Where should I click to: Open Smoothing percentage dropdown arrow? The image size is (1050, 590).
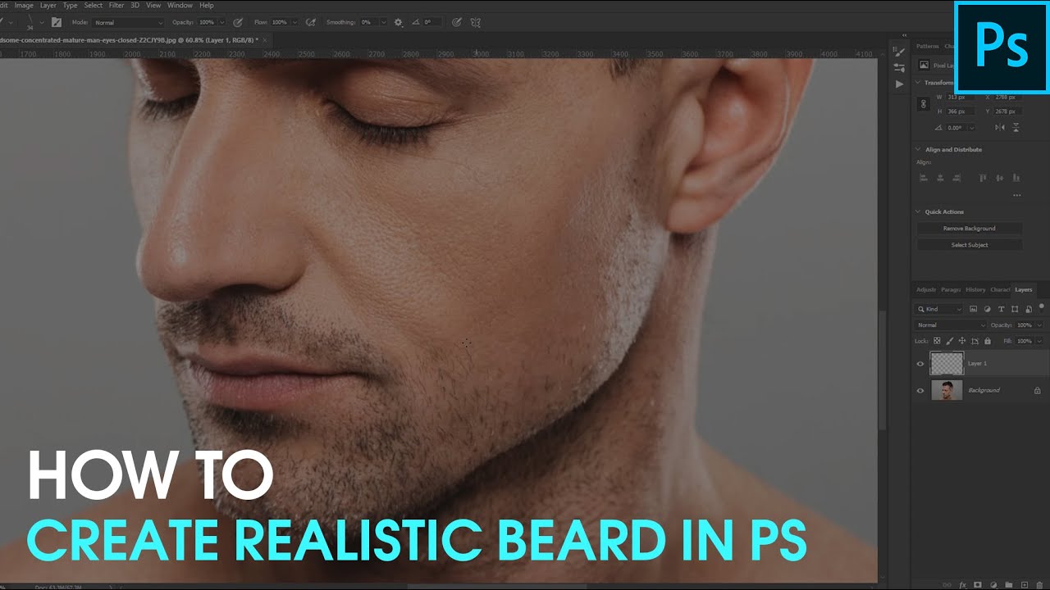(384, 22)
